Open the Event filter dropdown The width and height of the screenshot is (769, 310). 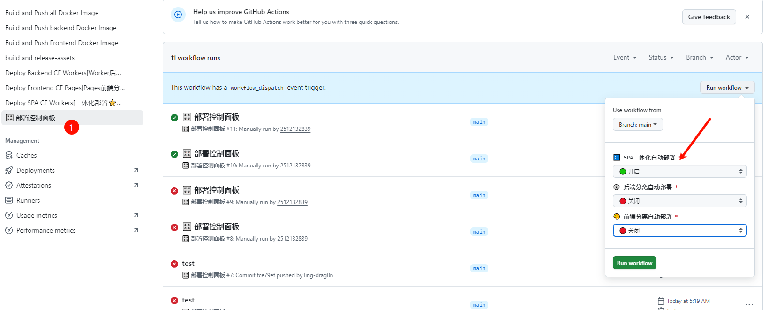[625, 57]
